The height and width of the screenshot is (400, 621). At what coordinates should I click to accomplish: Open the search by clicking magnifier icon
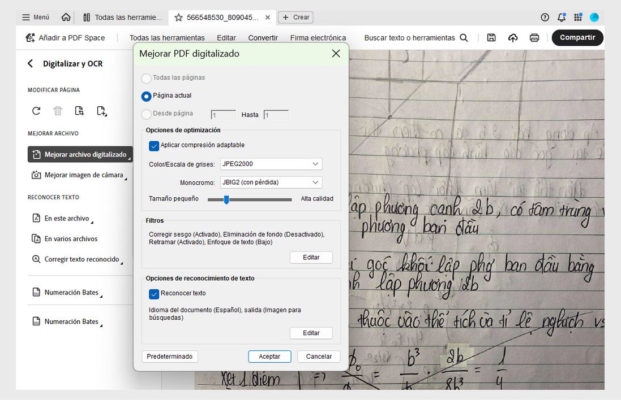(x=464, y=38)
